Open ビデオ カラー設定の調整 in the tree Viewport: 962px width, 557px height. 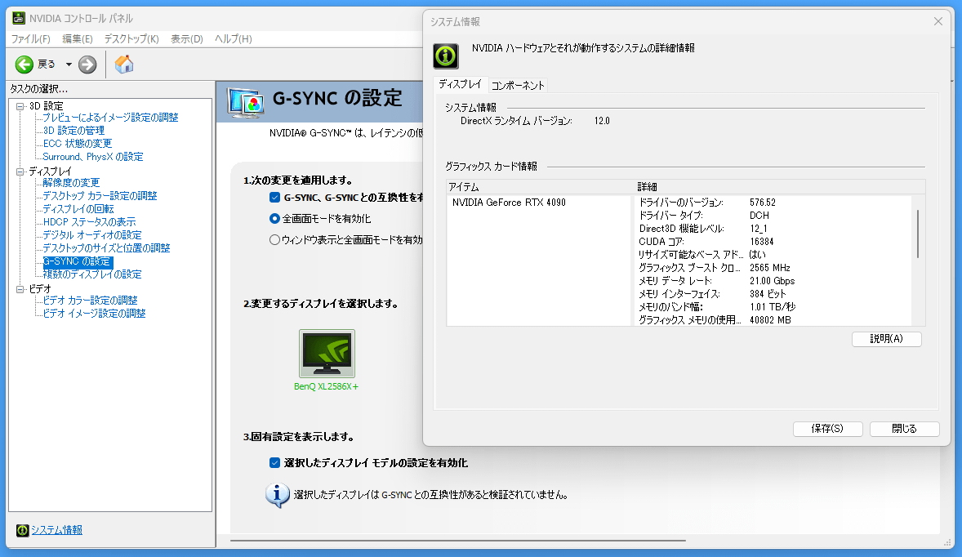90,300
